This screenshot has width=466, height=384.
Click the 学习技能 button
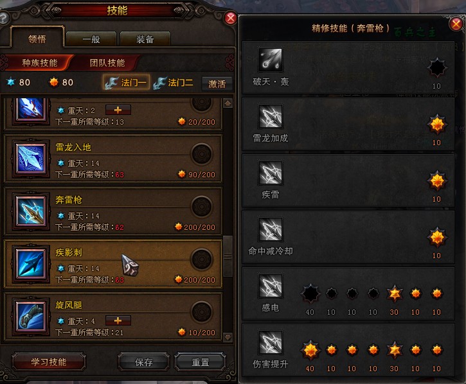(49, 362)
